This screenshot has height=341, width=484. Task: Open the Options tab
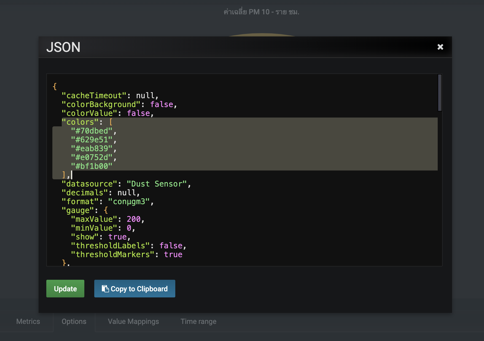point(74,321)
